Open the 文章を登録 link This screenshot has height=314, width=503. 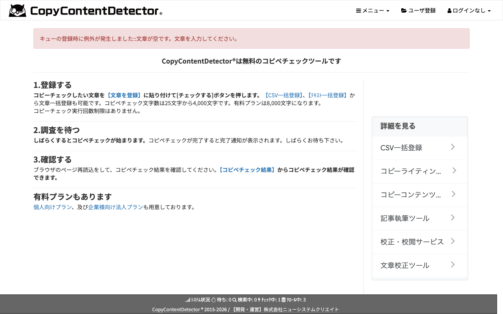point(124,95)
